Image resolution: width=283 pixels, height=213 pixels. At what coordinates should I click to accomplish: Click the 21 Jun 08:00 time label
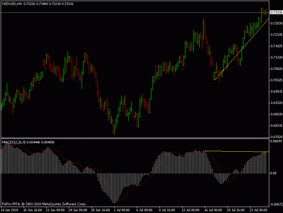coord(55,210)
